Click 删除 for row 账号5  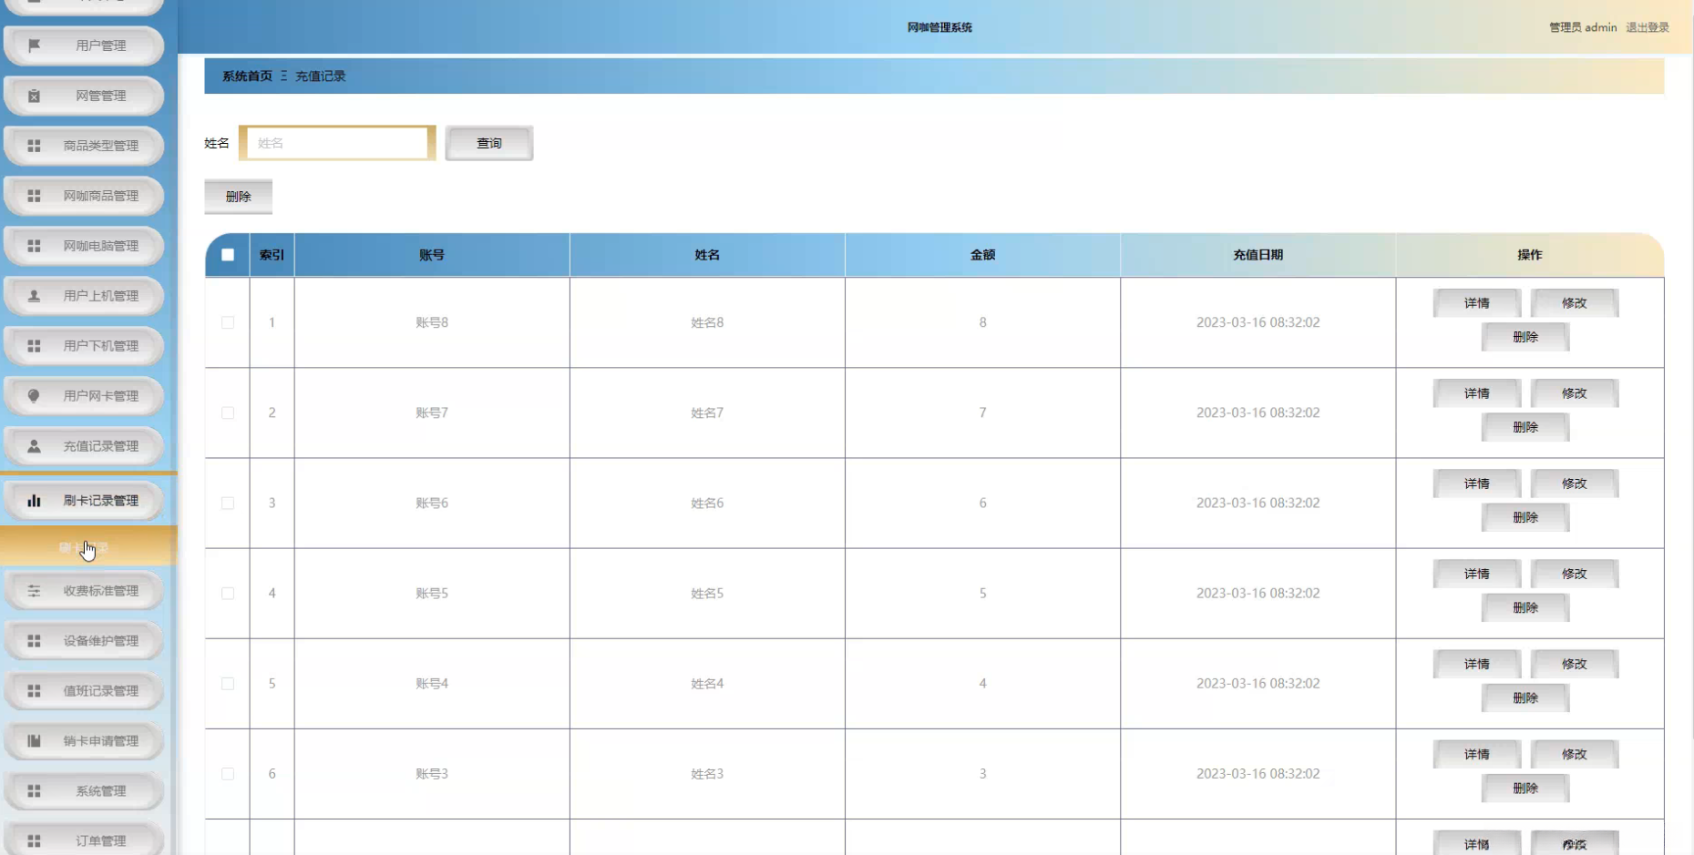[1525, 607]
